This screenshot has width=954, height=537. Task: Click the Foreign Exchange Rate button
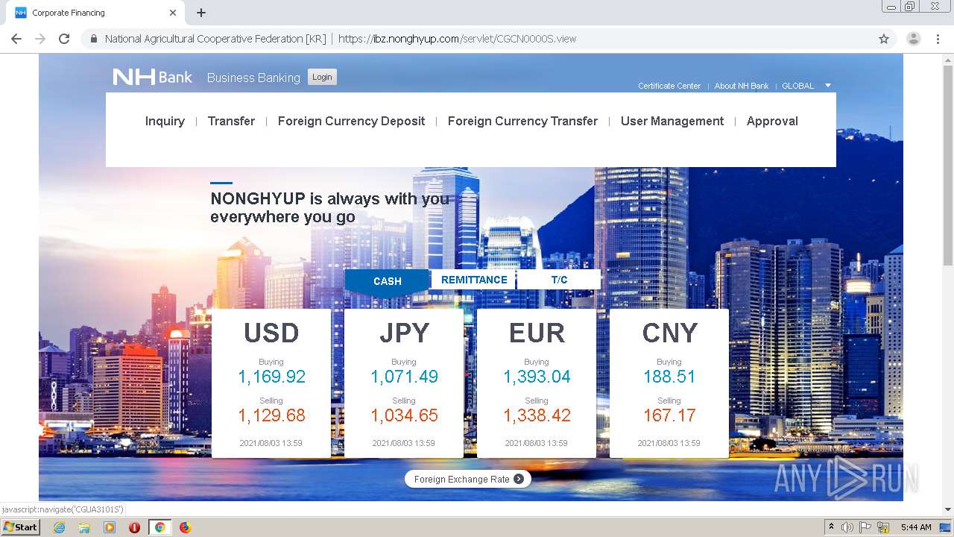(x=468, y=479)
